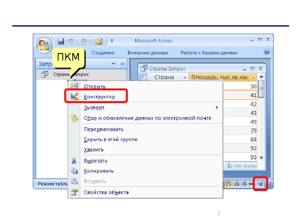
Task: Collapse the navigation pane with double chevron
Action: (x=122, y=64)
